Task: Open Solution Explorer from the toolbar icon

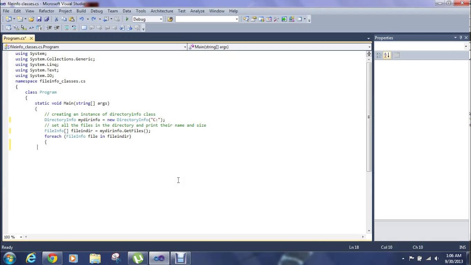Action: pos(246,19)
